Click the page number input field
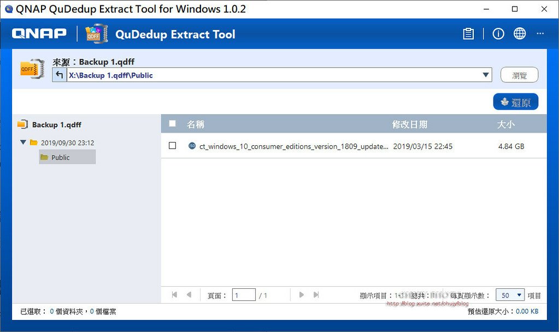The width and height of the screenshot is (559, 332). [x=244, y=295]
